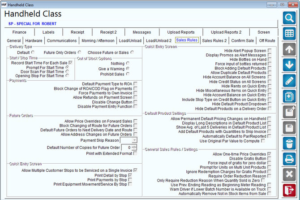The width and height of the screenshot is (300, 200).
Task: Check Disable Gratis Button
Action: (270, 158)
